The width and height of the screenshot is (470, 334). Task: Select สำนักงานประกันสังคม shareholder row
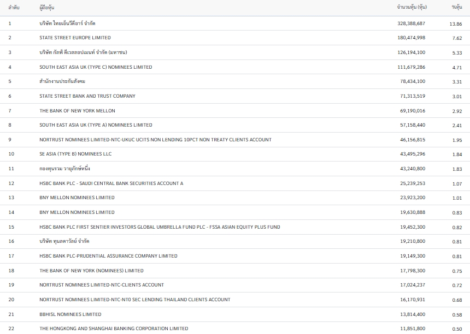[x=235, y=81]
